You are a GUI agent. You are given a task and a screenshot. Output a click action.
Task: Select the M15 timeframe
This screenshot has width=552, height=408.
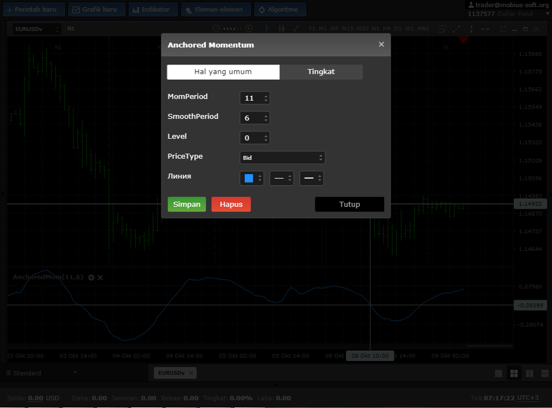[348, 29]
